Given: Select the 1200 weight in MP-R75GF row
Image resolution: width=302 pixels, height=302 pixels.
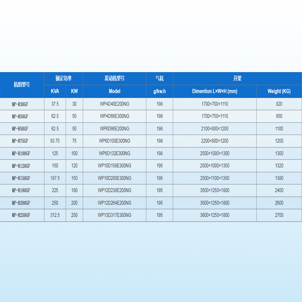Looking at the screenshot, I should [x=279, y=141].
